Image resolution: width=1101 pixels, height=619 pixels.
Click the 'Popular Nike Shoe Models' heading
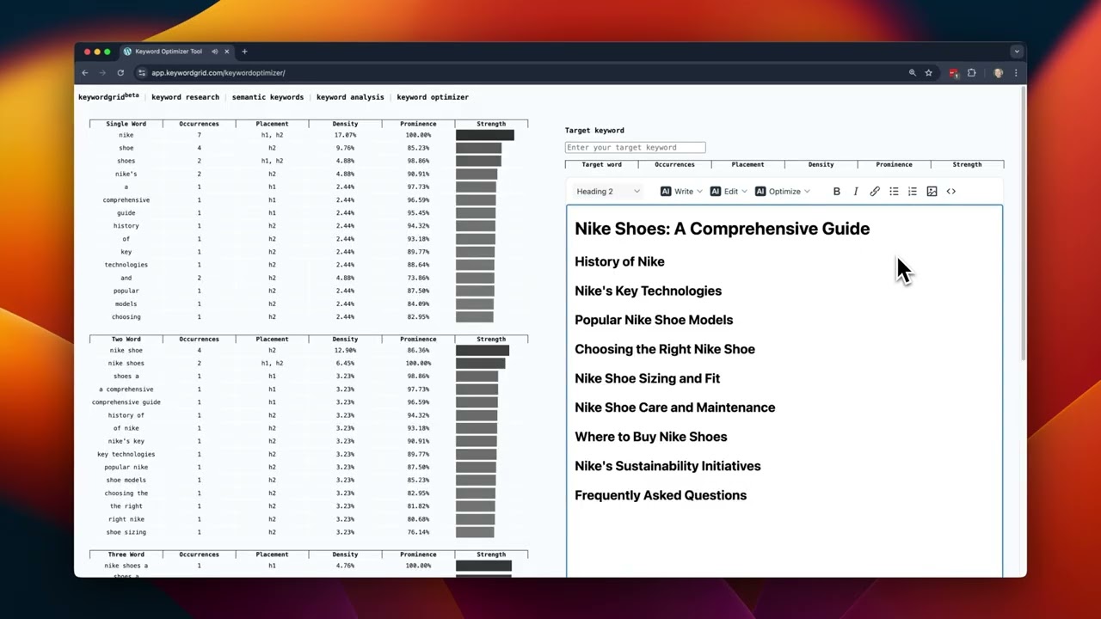(654, 320)
